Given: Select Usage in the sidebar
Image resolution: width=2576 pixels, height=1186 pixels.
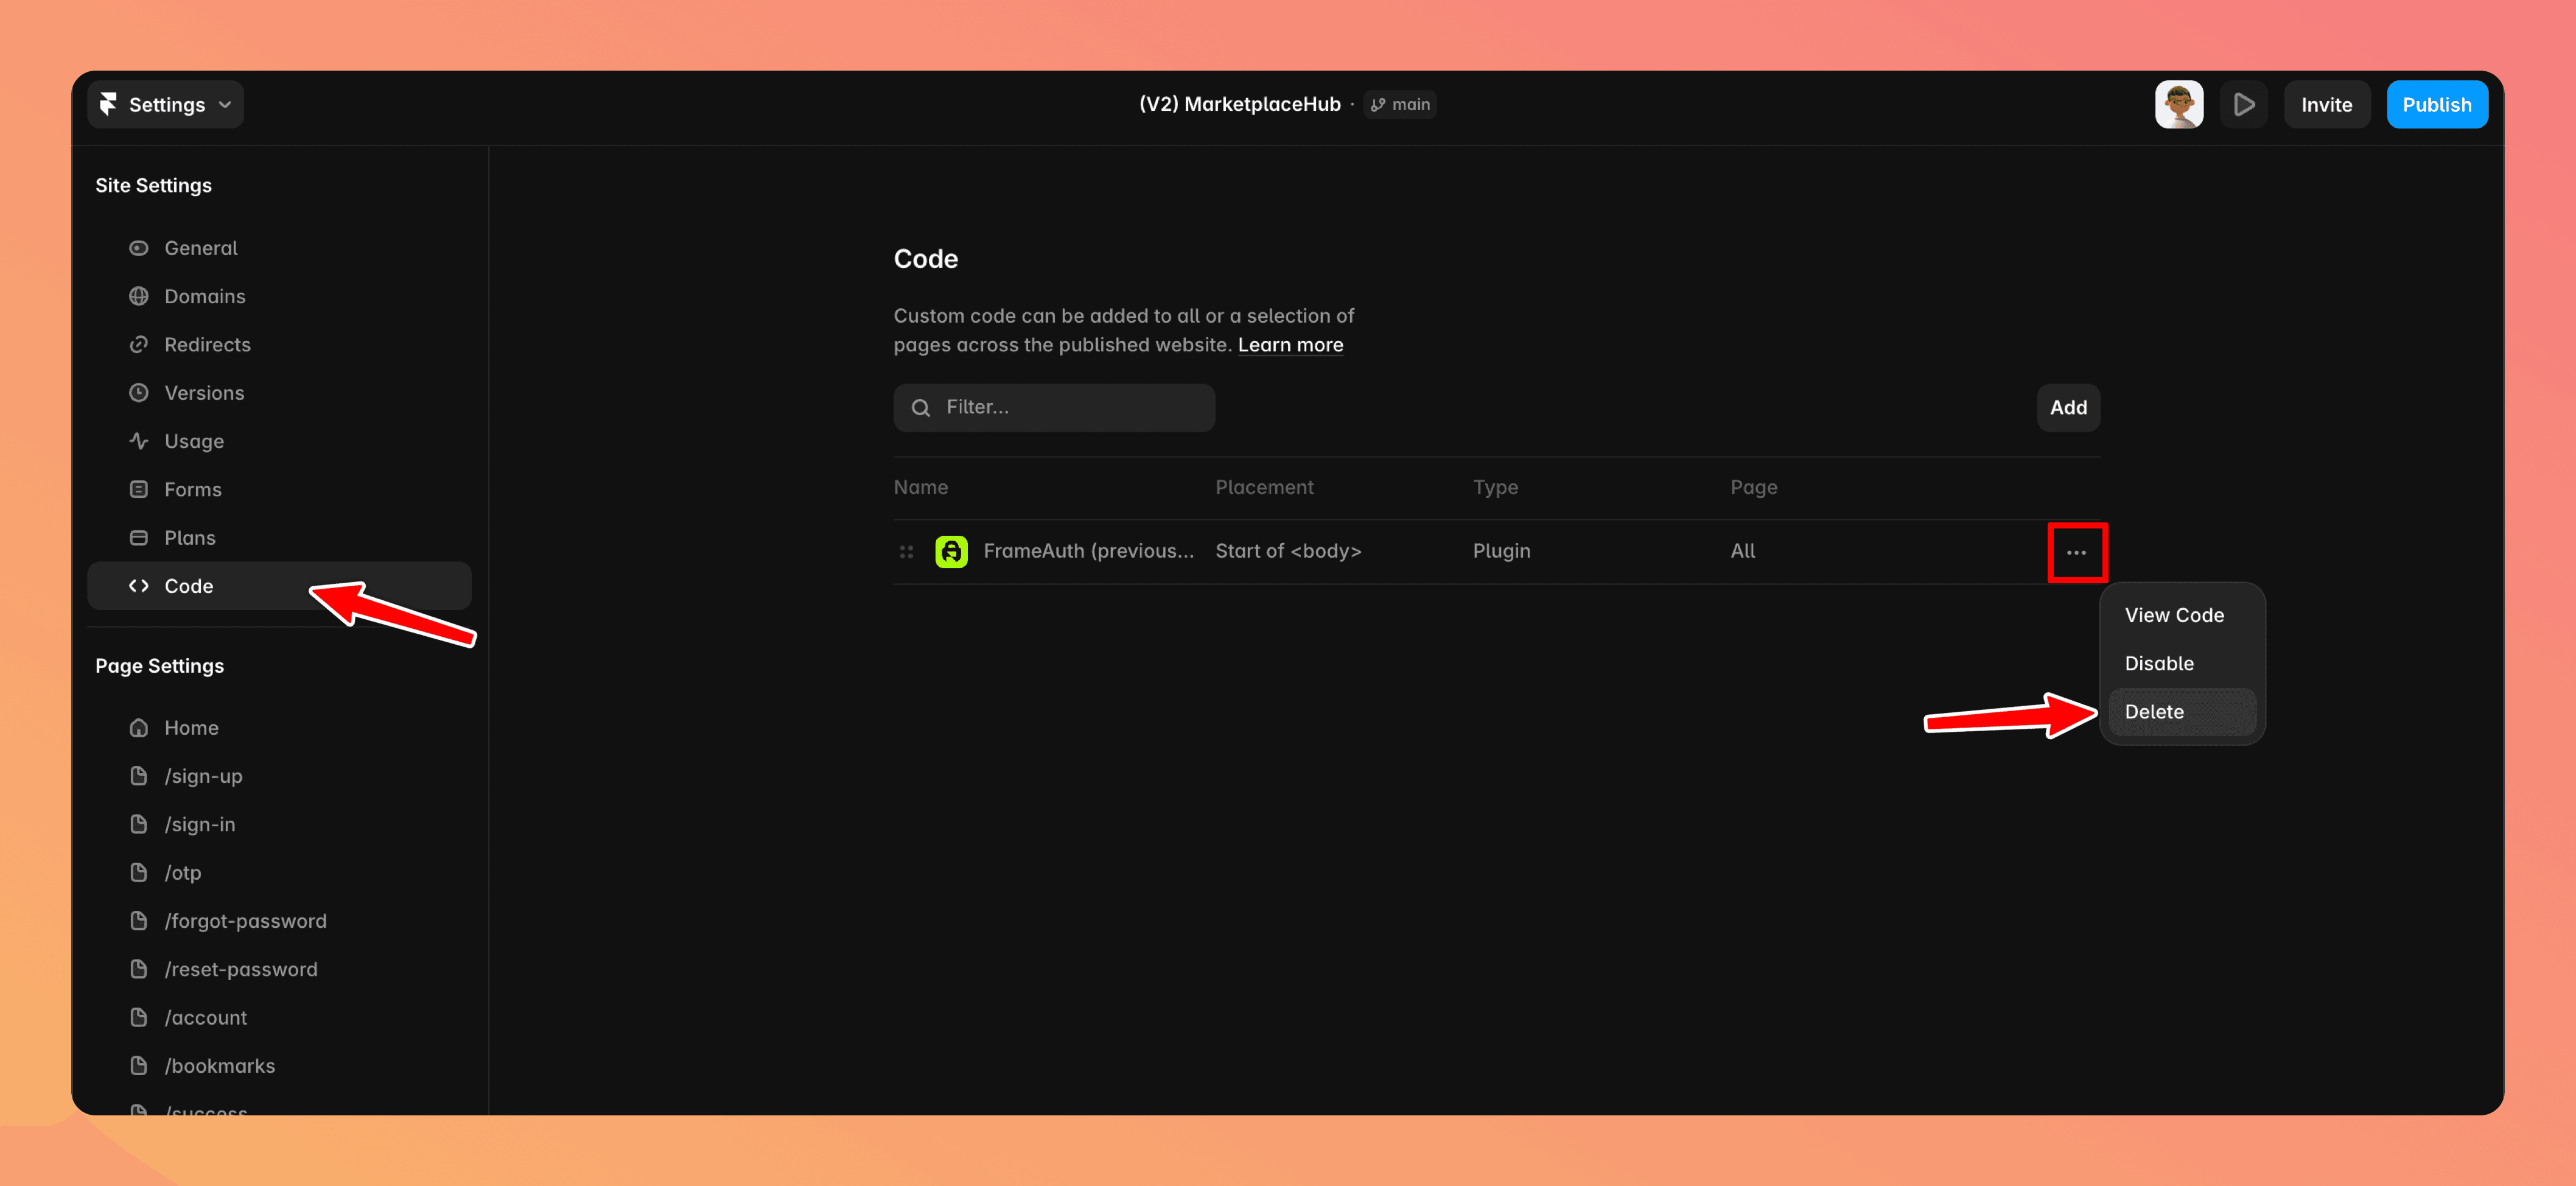Looking at the screenshot, I should click(x=280, y=441).
